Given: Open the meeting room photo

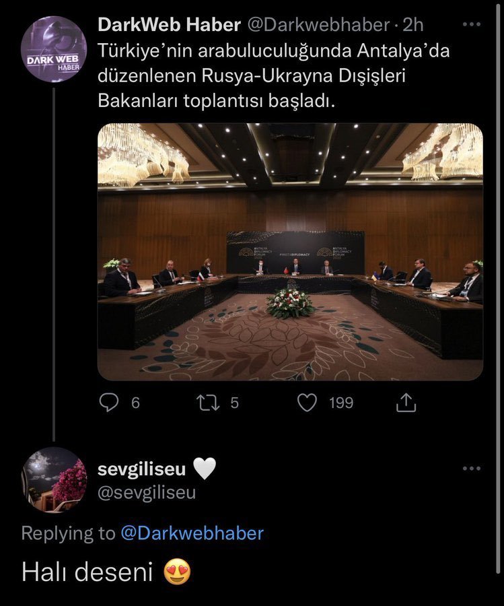Looking at the screenshot, I should 290,252.
